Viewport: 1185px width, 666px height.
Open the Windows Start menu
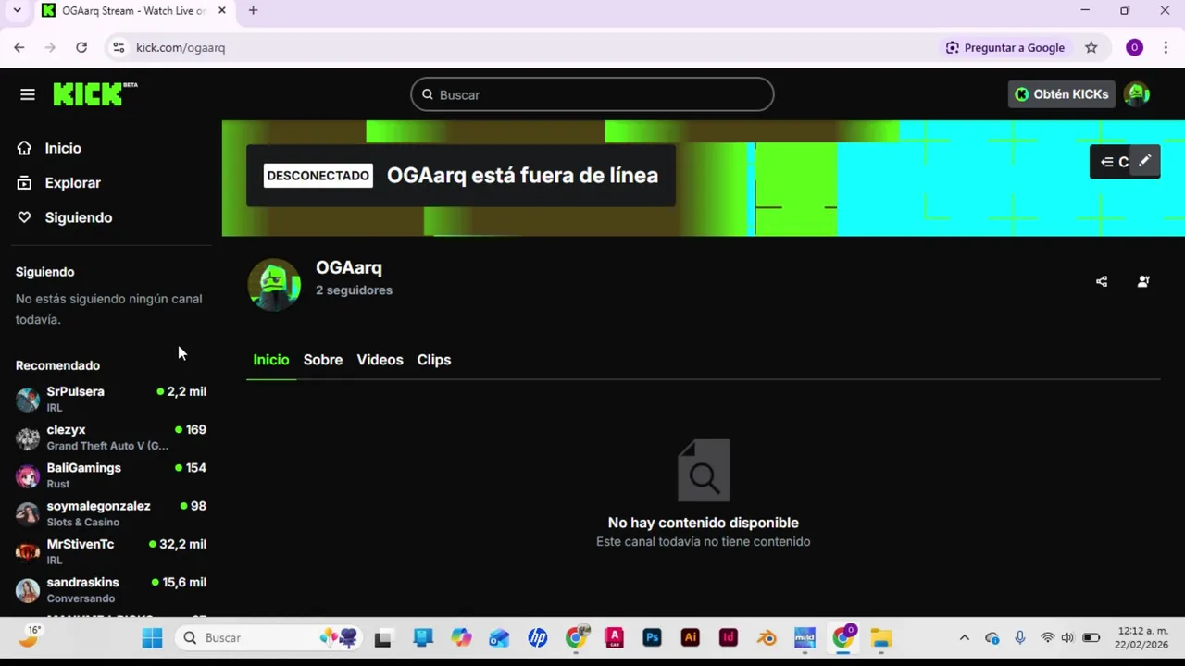tap(152, 638)
